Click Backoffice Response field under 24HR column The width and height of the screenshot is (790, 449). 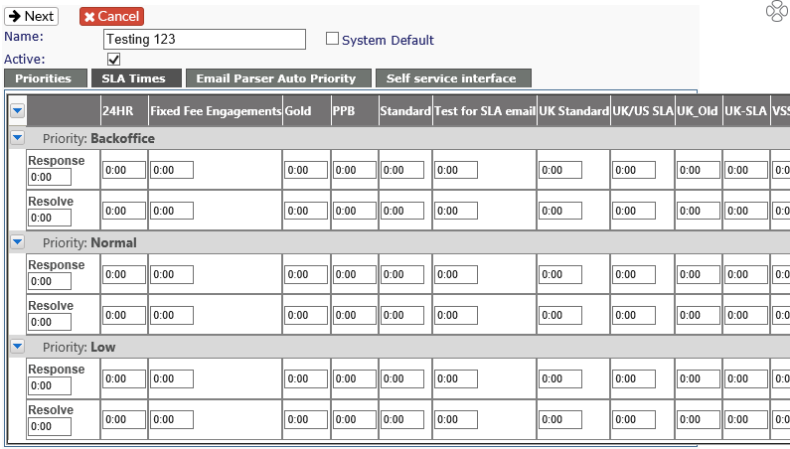click(x=124, y=170)
